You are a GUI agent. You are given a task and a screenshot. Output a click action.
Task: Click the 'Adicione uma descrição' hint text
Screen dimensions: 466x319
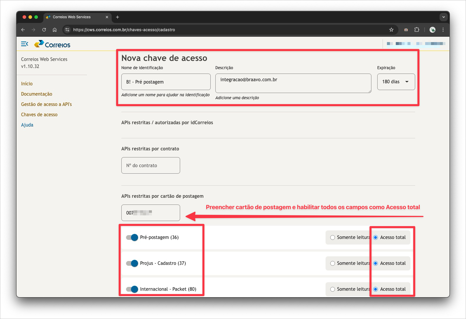(237, 98)
